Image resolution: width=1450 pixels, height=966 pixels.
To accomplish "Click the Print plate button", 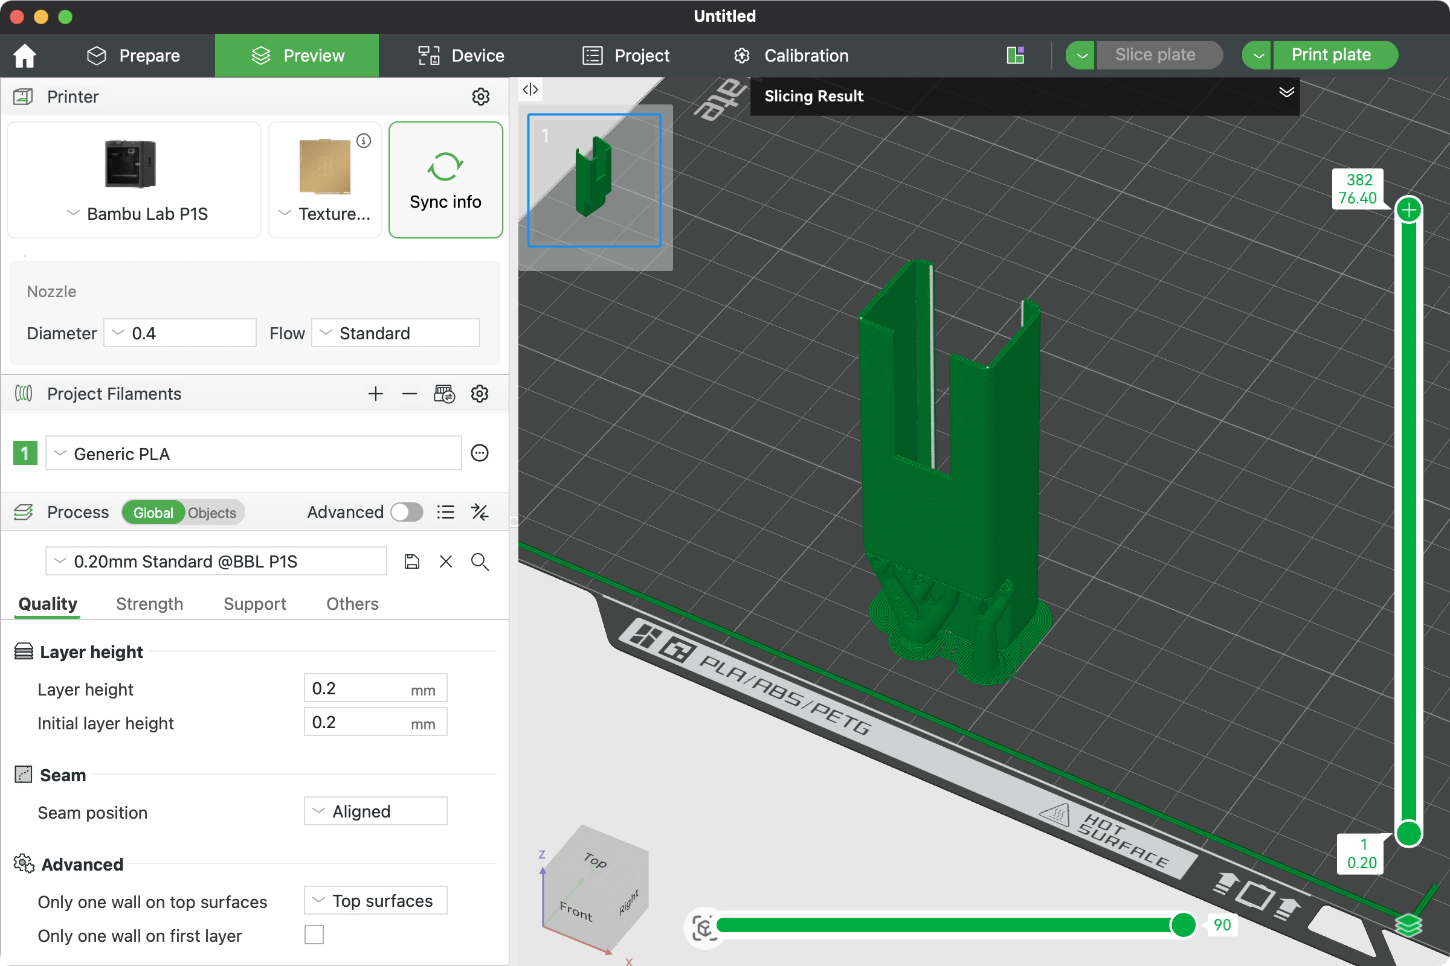I will pos(1335,55).
